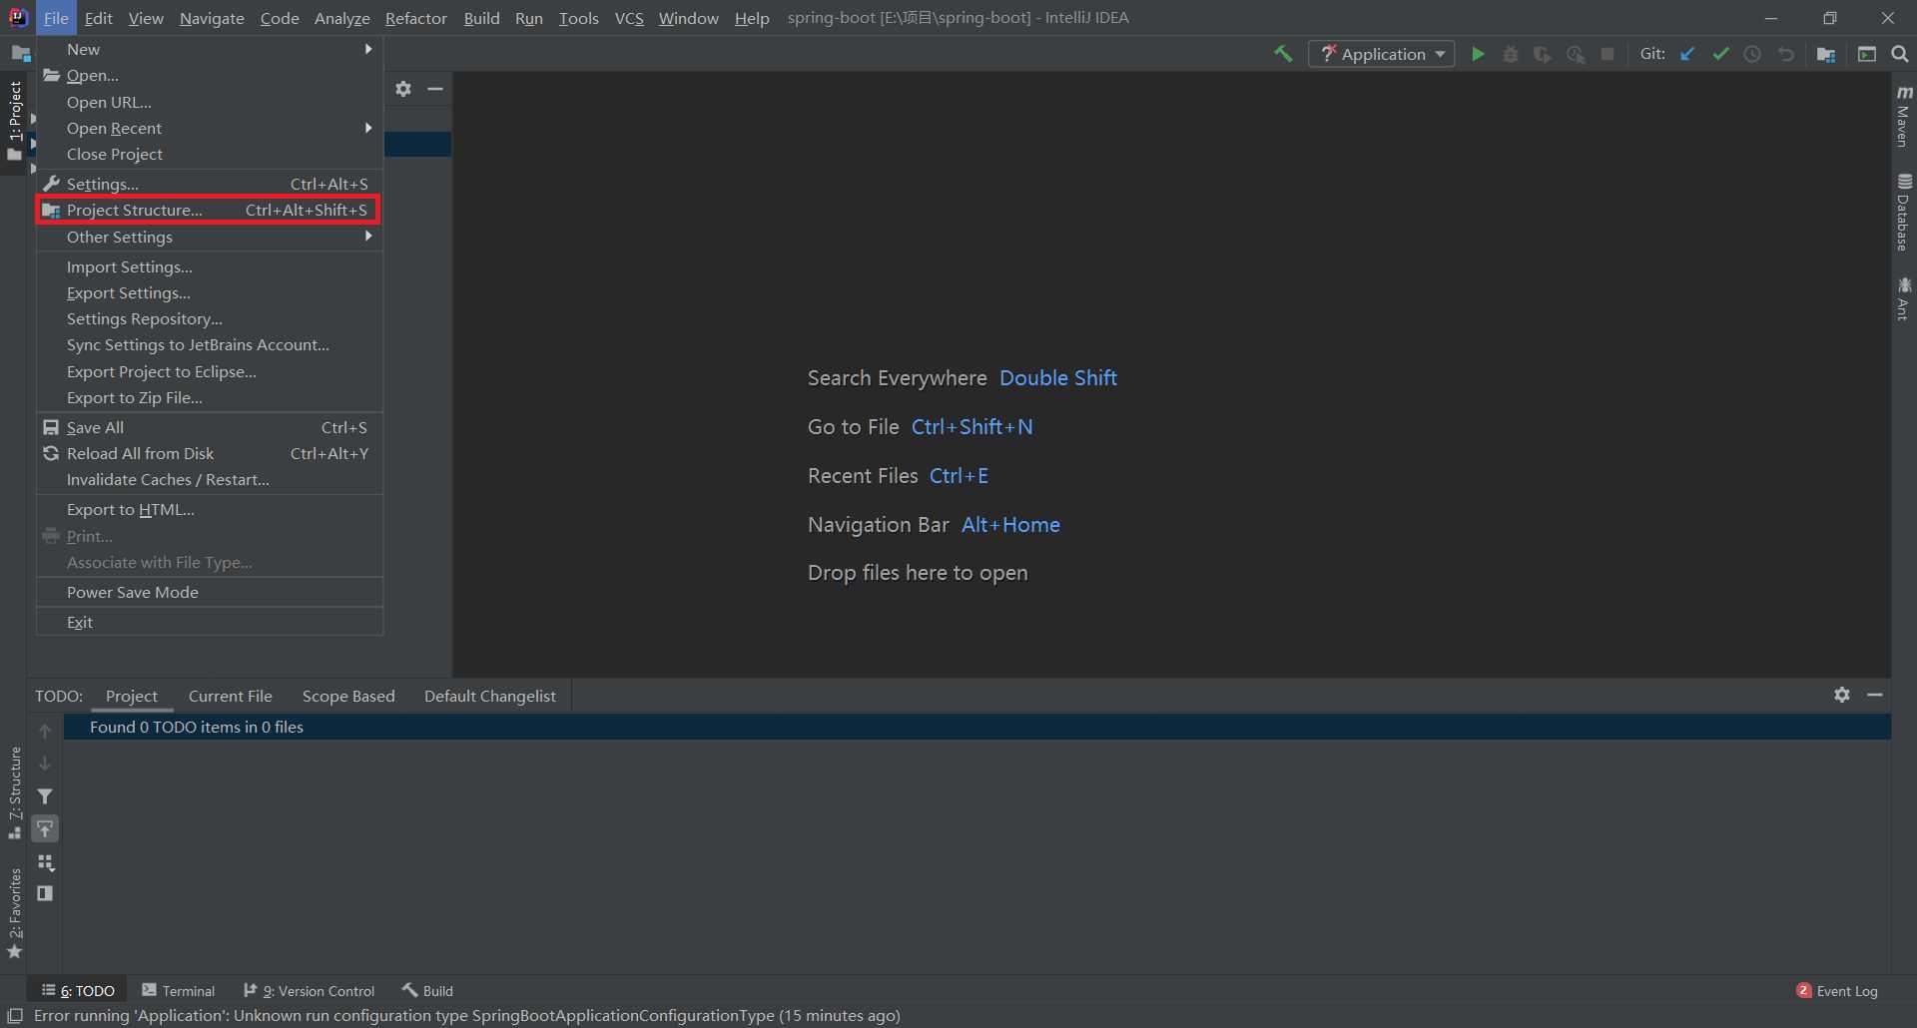1917x1028 pixels.
Task: Expand the Other Settings submenu
Action: click(x=210, y=237)
